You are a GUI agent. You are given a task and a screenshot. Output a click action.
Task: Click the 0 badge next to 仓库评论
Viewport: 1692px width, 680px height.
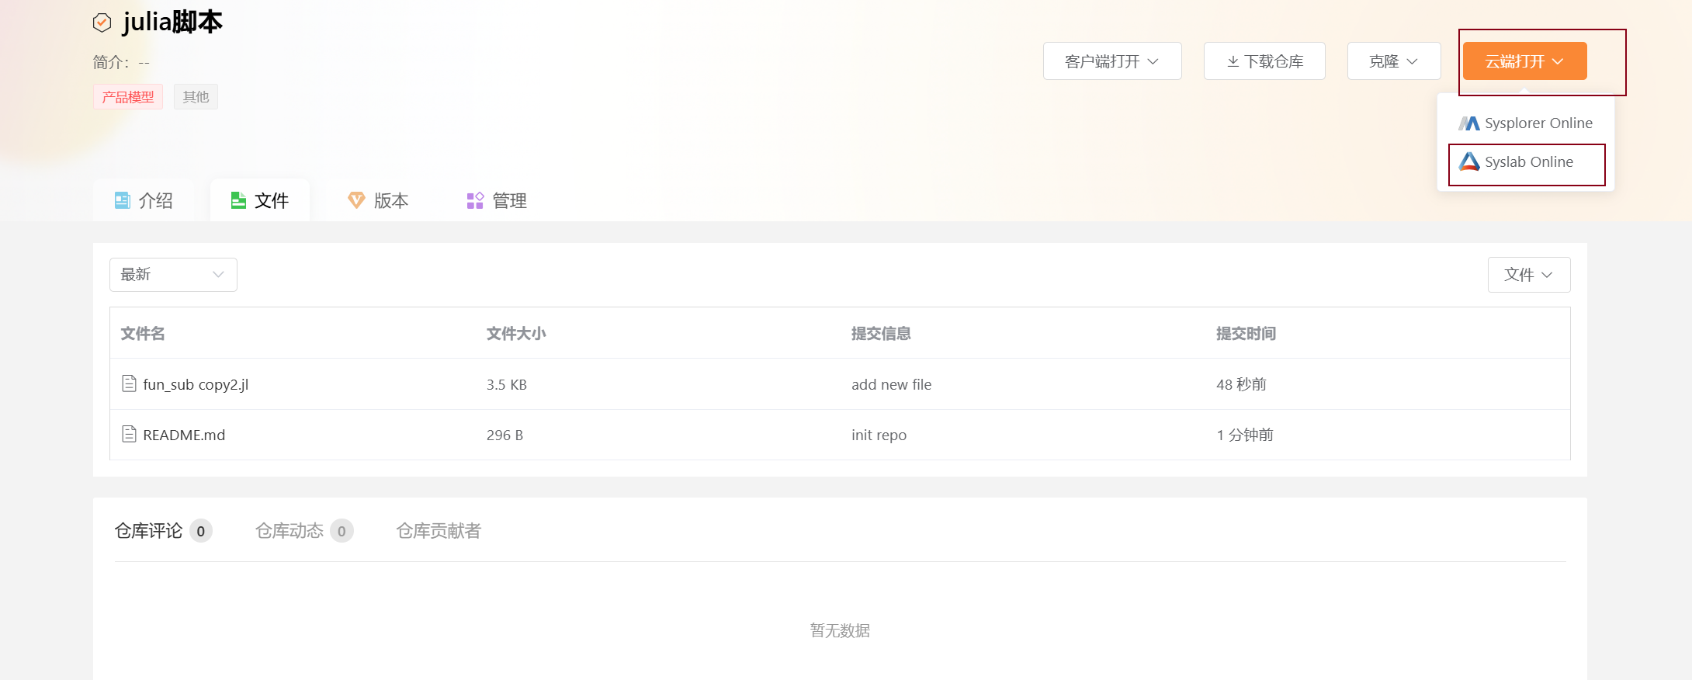201,531
